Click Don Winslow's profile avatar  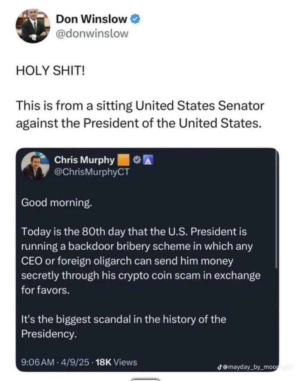[32, 26]
